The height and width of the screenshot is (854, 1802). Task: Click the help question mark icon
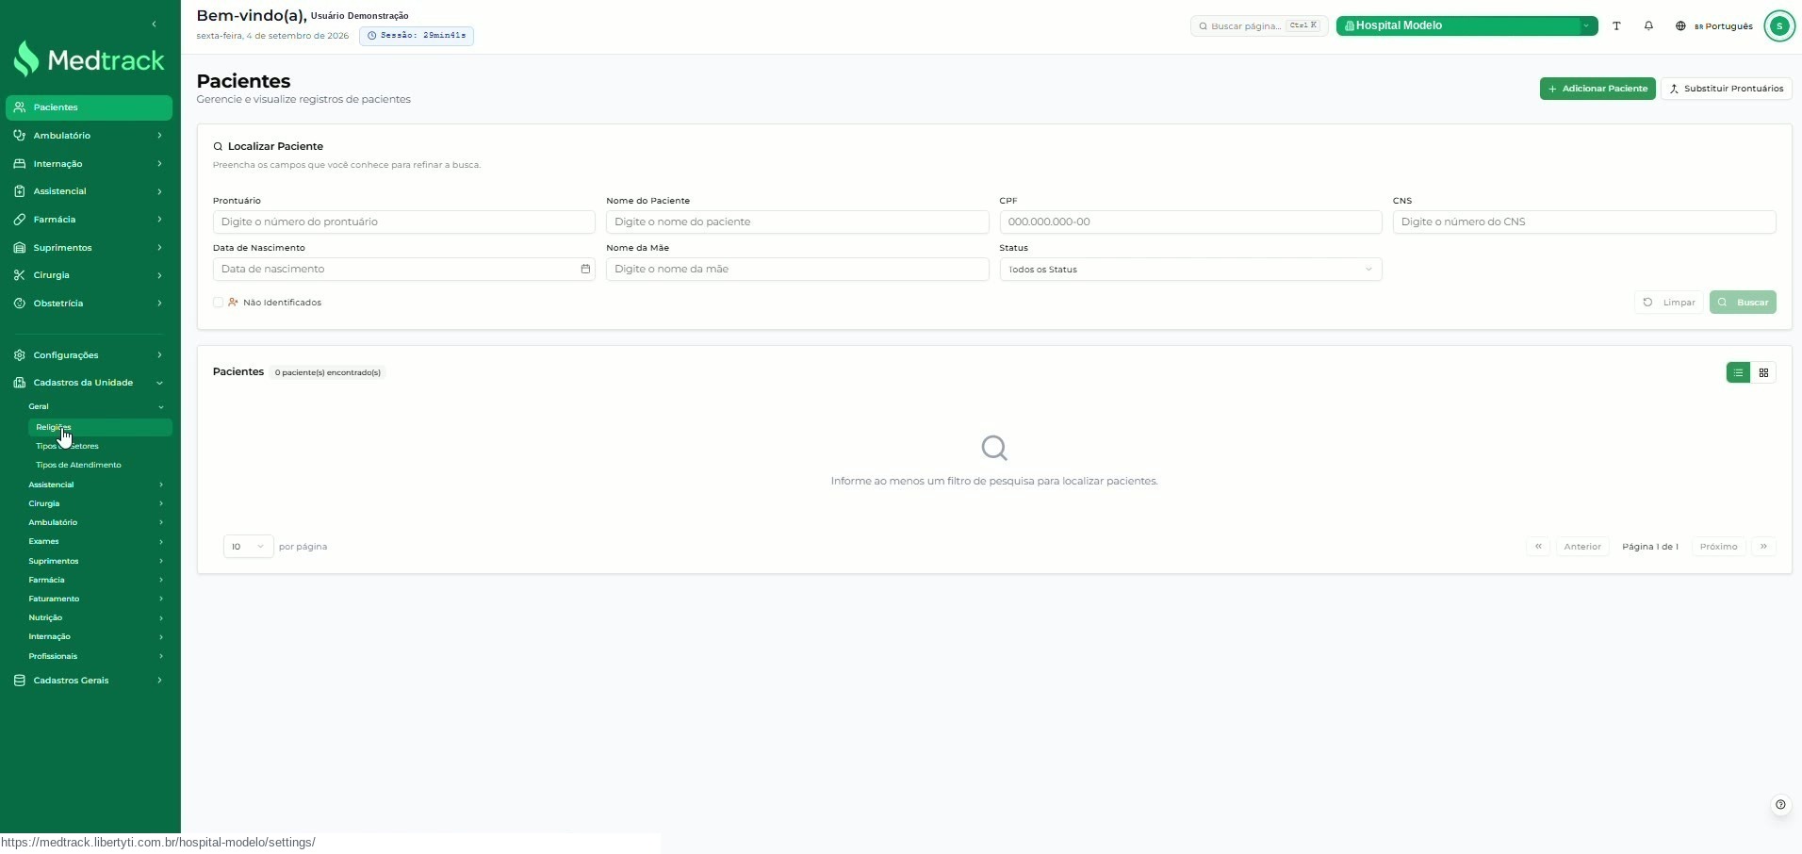tap(1780, 804)
